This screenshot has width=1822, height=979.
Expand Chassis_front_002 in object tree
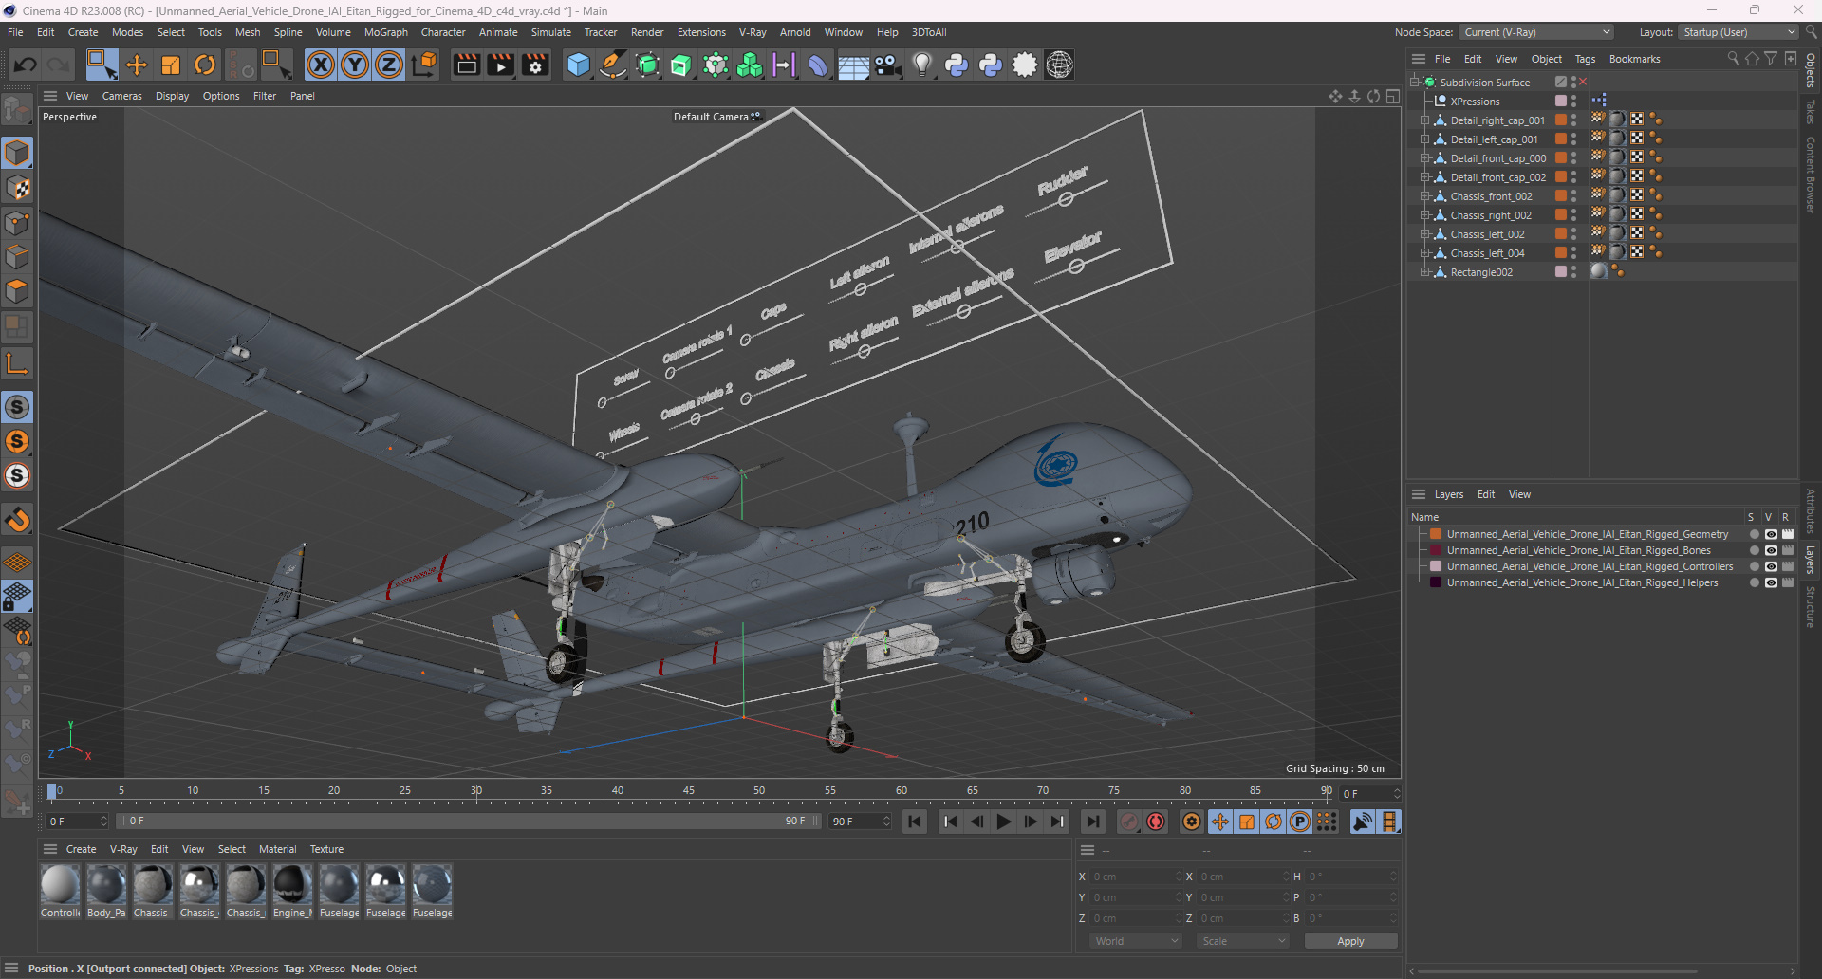coord(1424,196)
